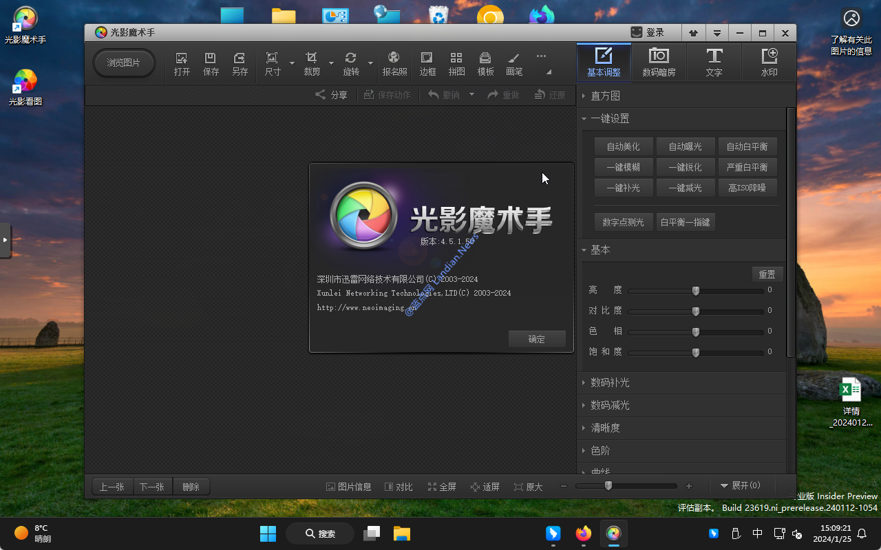Click the 全屏 fullscreen button
The height and width of the screenshot is (550, 881).
(x=442, y=487)
